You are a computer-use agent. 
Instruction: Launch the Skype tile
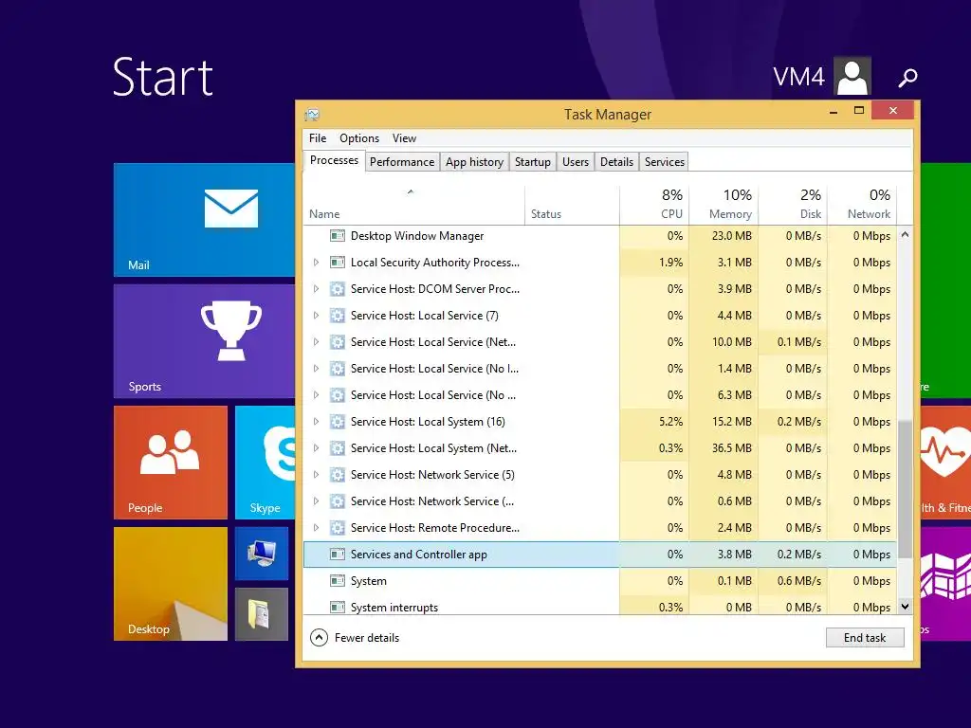point(266,462)
